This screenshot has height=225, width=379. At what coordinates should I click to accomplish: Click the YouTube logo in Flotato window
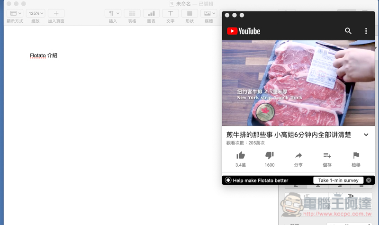pos(244,31)
